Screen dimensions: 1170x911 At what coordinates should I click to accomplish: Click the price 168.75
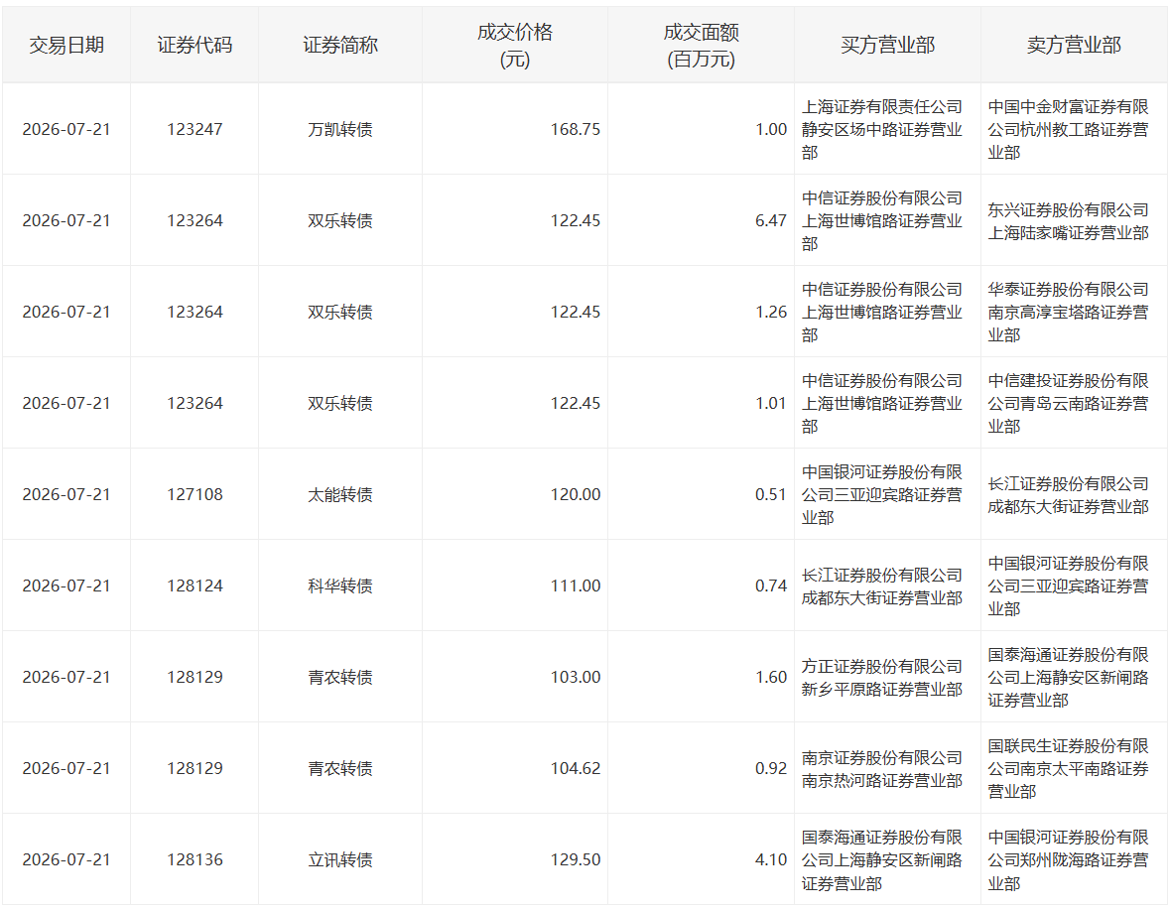[576, 129]
